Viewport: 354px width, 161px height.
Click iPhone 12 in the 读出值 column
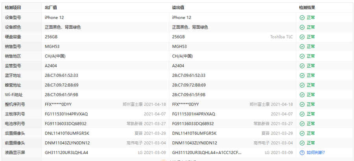pos(182,18)
